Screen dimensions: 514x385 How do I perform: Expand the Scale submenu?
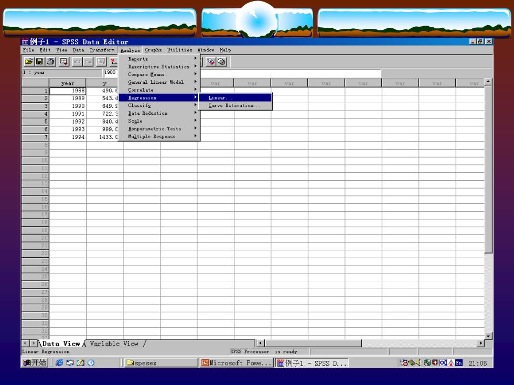(159, 121)
